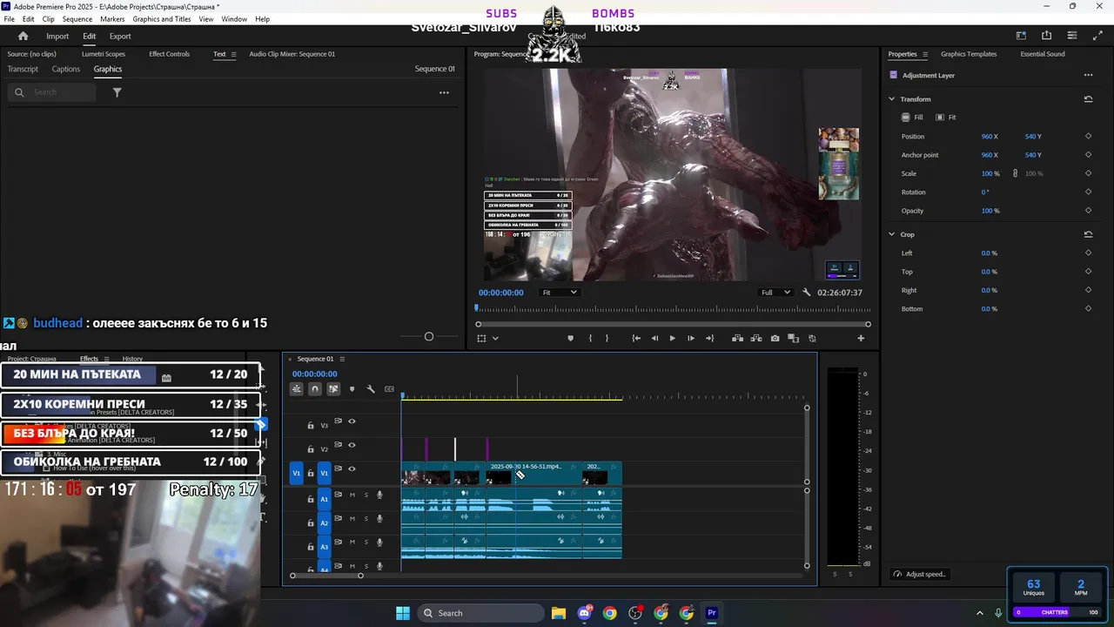Viewport: 1114px width, 627px height.
Task: Go to In point in the Program monitor
Action: [636, 338]
